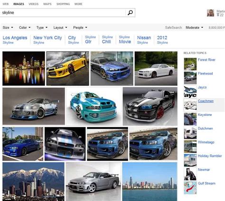Open the Fleetwood topic thumbnail

[190, 78]
